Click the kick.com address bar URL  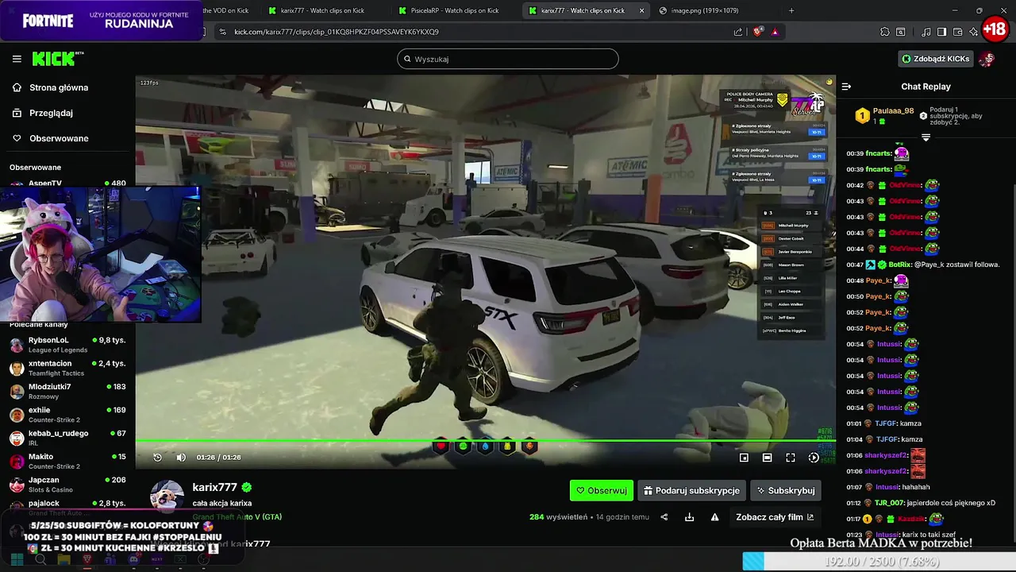coord(337,32)
